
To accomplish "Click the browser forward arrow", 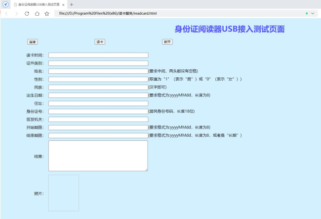I will [16, 13].
